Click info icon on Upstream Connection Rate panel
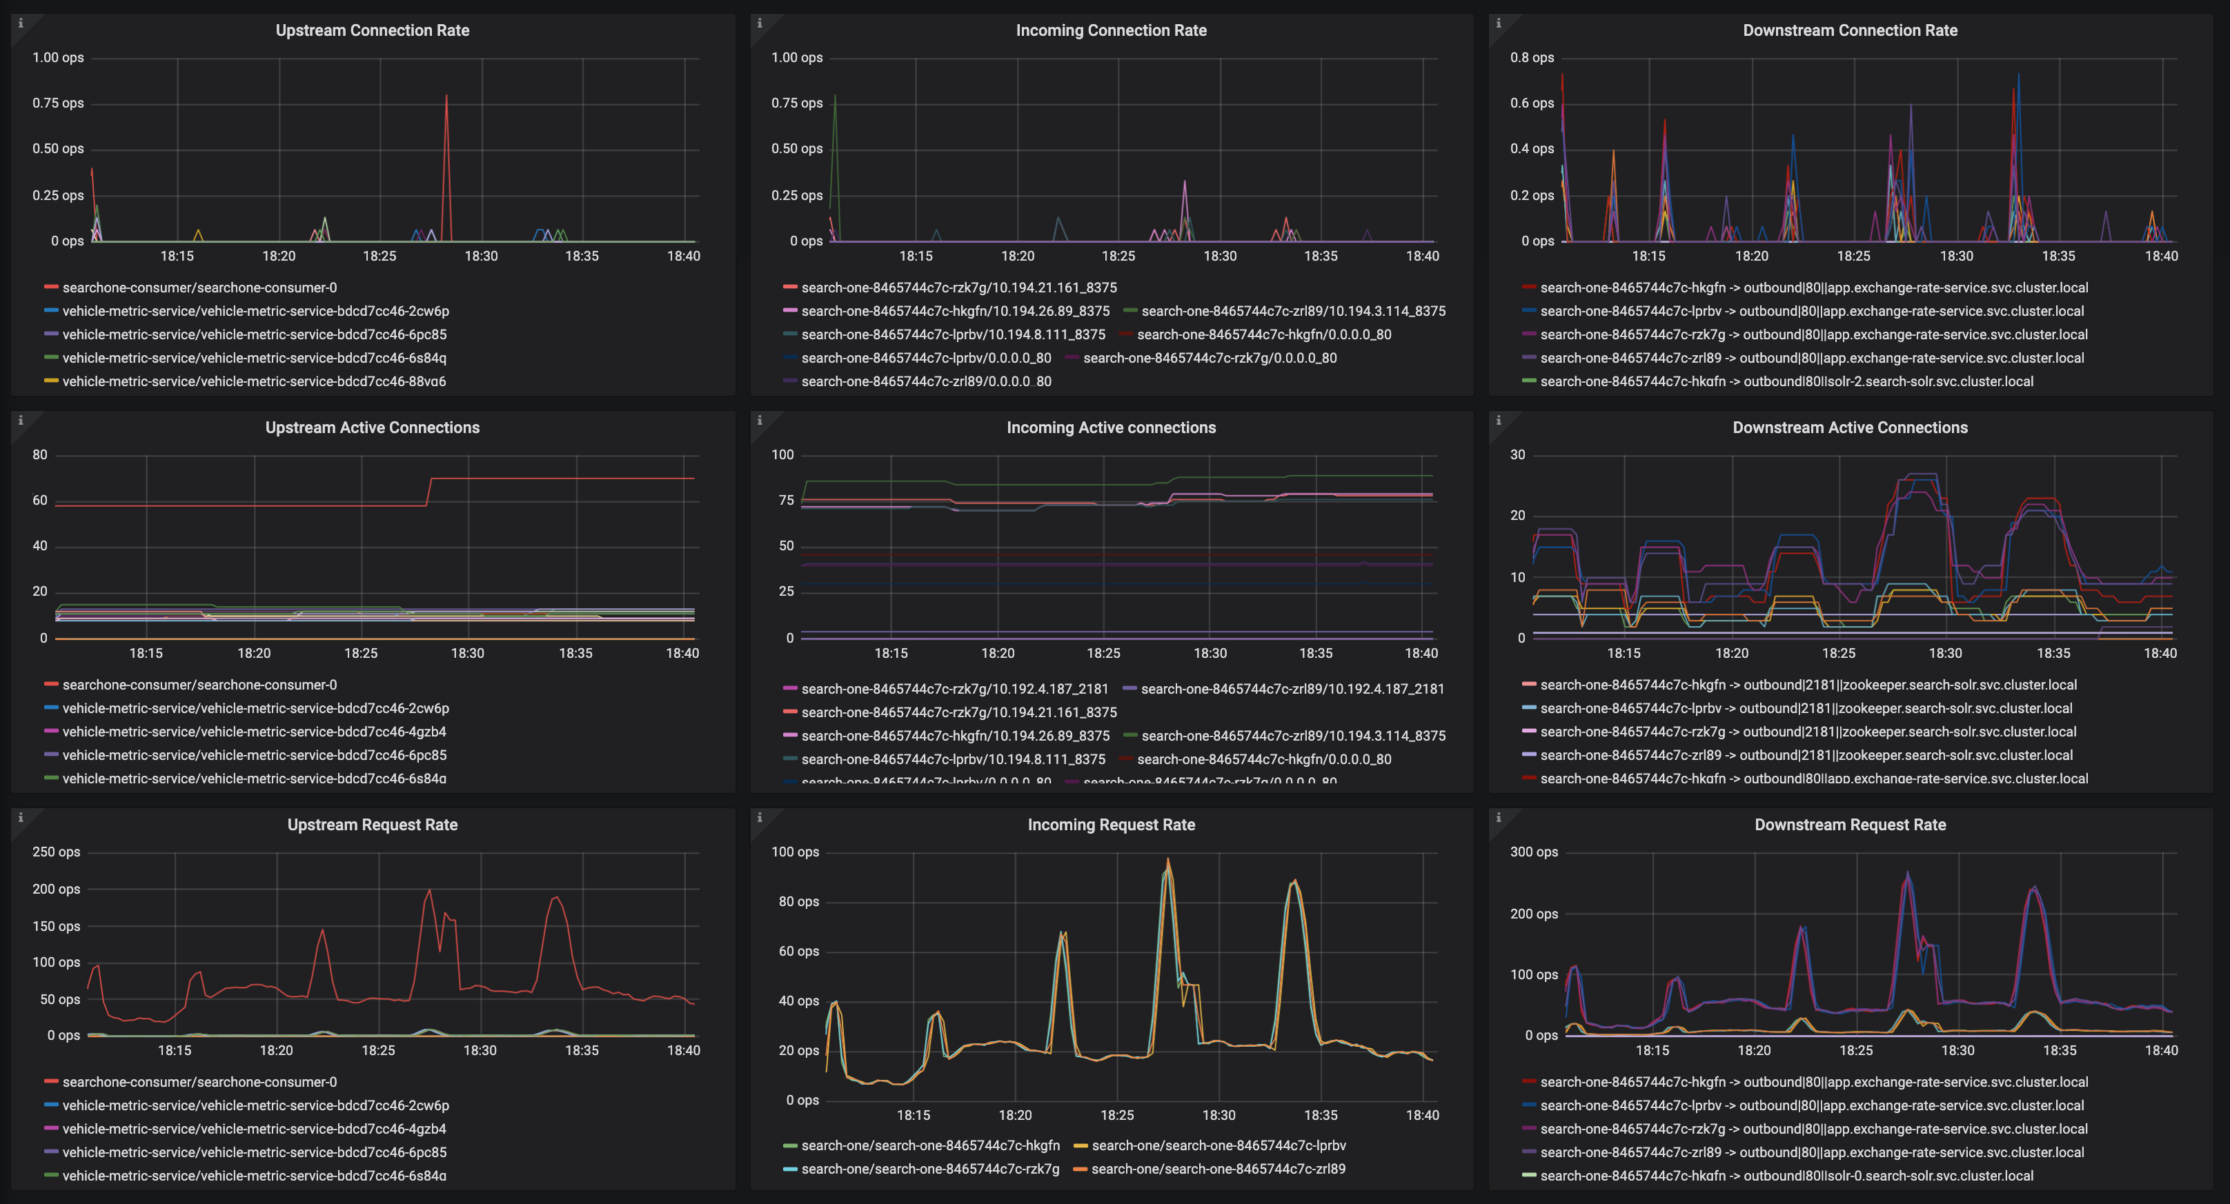The height and width of the screenshot is (1204, 2230). [20, 23]
